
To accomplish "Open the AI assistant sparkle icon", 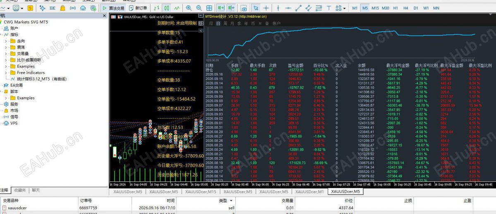I will [x=42, y=8].
